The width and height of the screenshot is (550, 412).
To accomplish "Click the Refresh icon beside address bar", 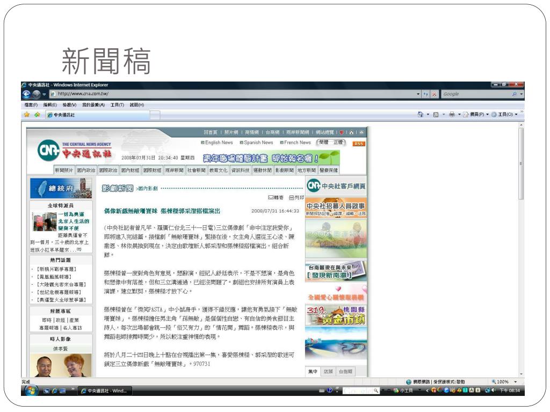I will (x=426, y=94).
